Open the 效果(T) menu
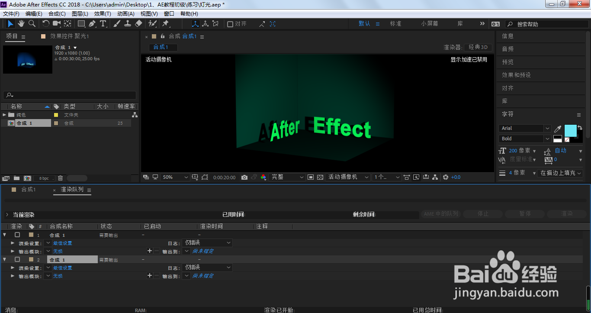Image resolution: width=591 pixels, height=313 pixels. [103, 14]
